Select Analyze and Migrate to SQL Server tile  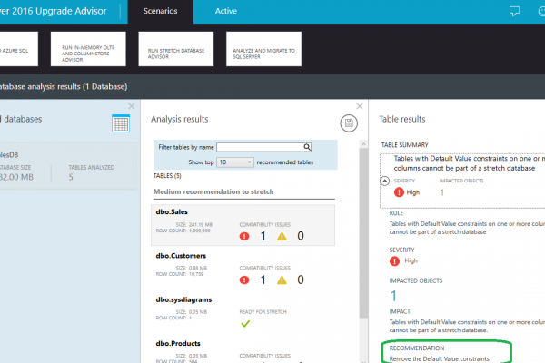[x=263, y=49]
